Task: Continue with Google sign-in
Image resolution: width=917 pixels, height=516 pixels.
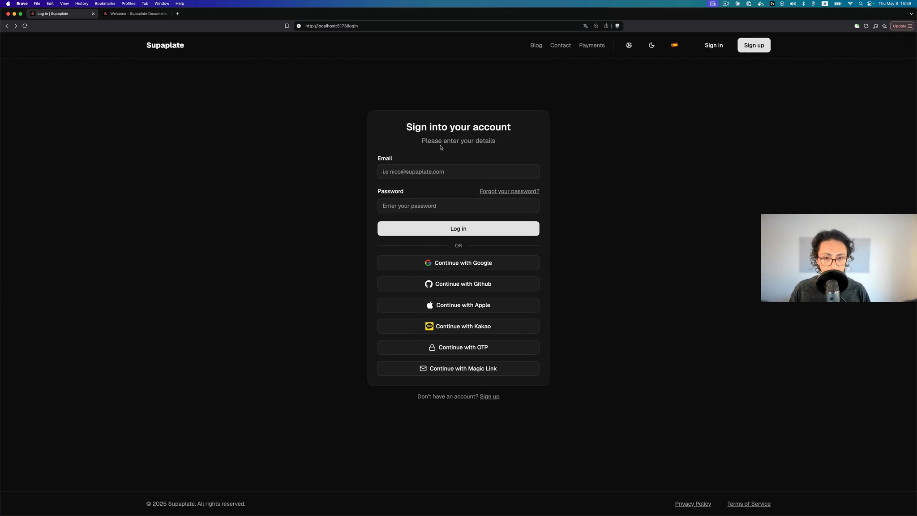Action: click(458, 263)
